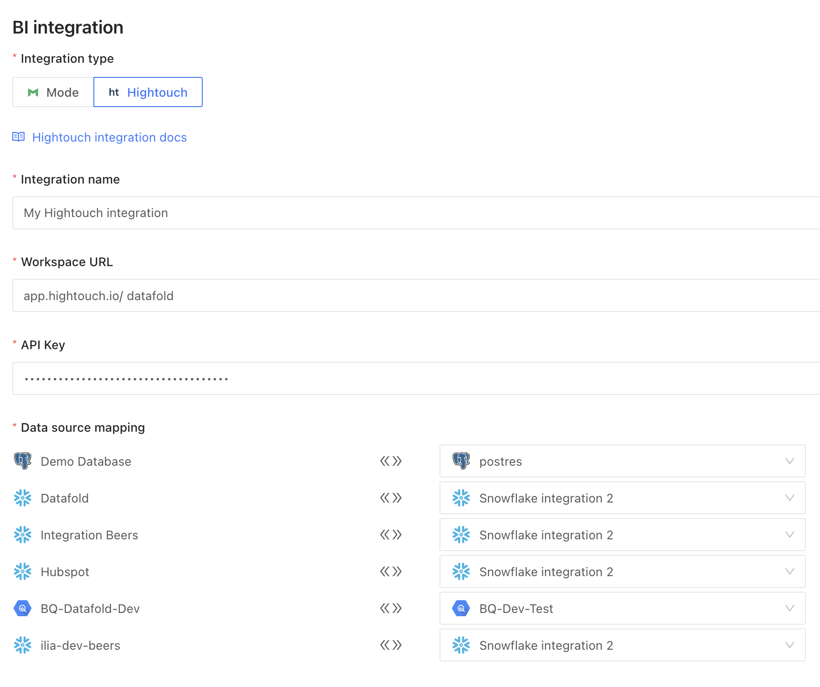This screenshot has height=687, width=820.
Task: Click the Integration Beers source label
Action: click(90, 535)
